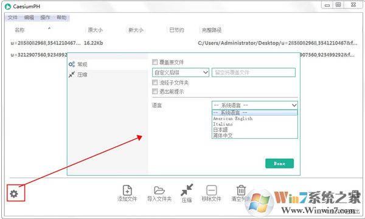Open the 文件 menu
365x219 pixels.
[13, 18]
